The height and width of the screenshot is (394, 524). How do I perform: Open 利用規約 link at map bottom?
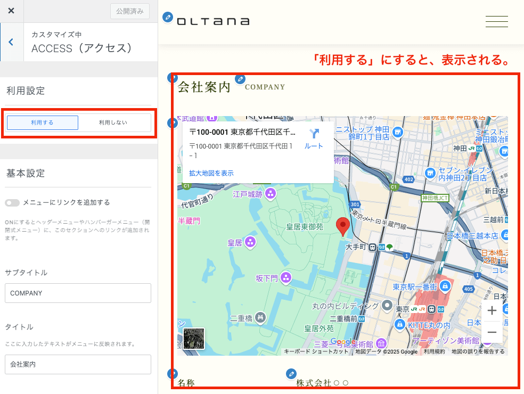[435, 351]
